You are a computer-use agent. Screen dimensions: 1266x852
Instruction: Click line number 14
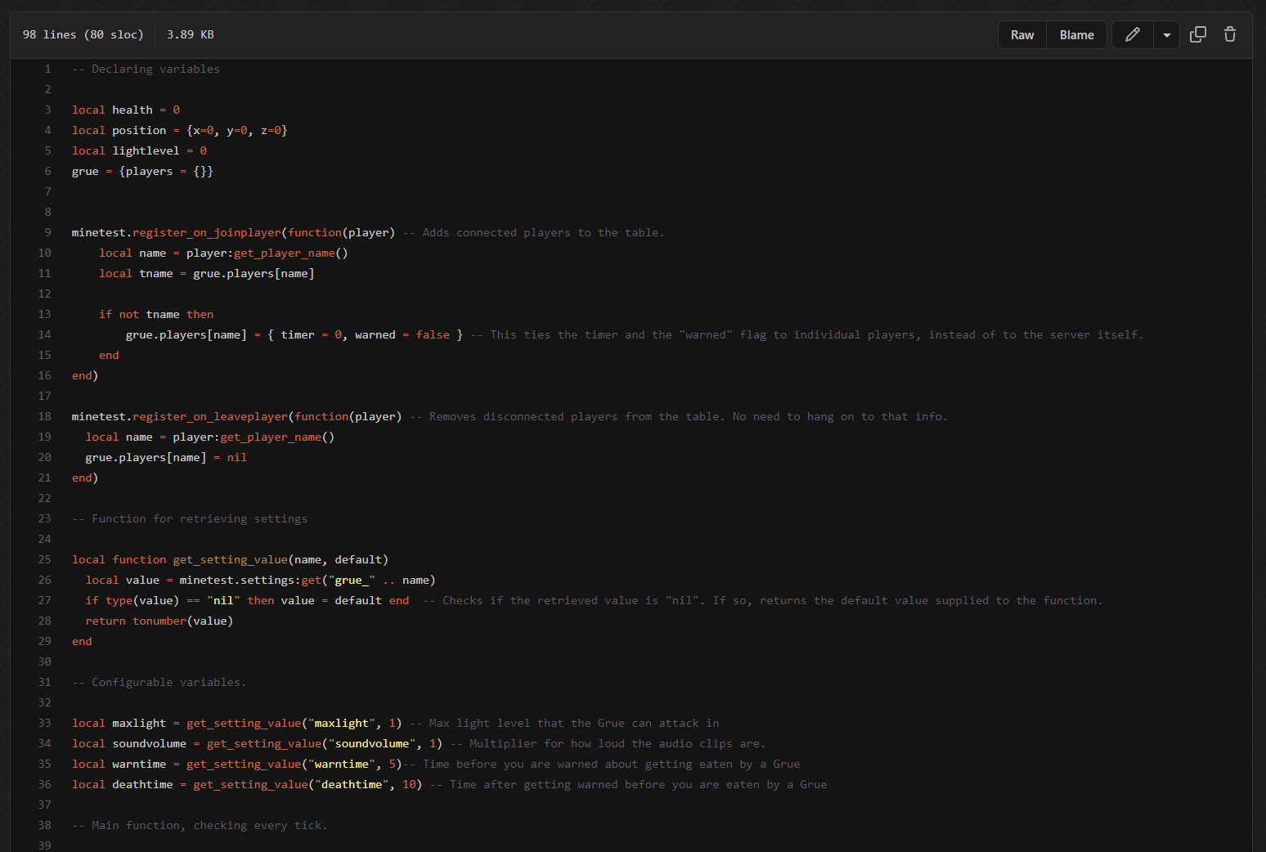[x=45, y=335]
